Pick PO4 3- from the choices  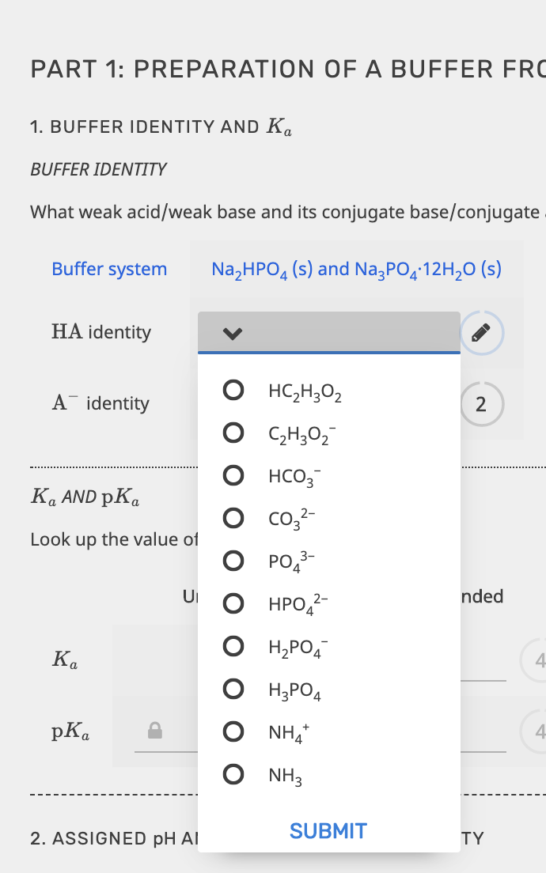coord(233,561)
